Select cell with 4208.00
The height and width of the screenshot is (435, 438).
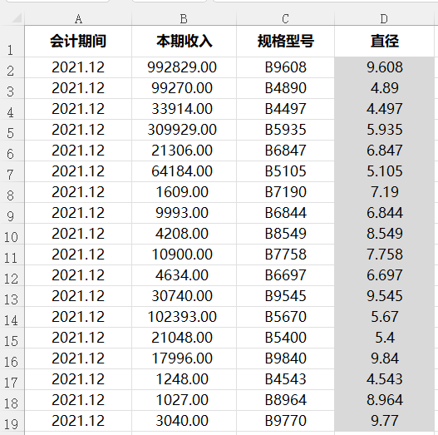(x=184, y=234)
